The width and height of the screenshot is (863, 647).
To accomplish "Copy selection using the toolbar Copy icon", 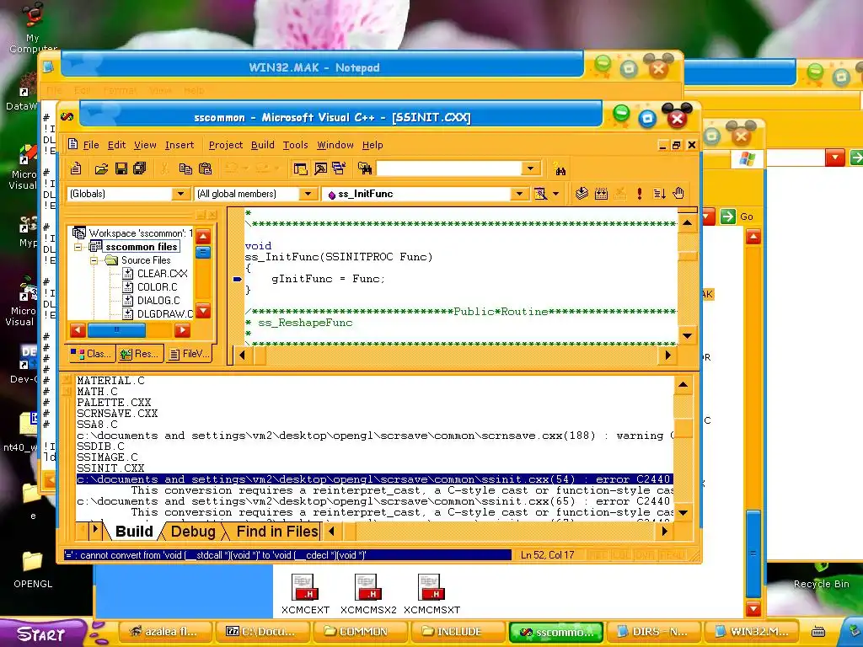I will [185, 168].
